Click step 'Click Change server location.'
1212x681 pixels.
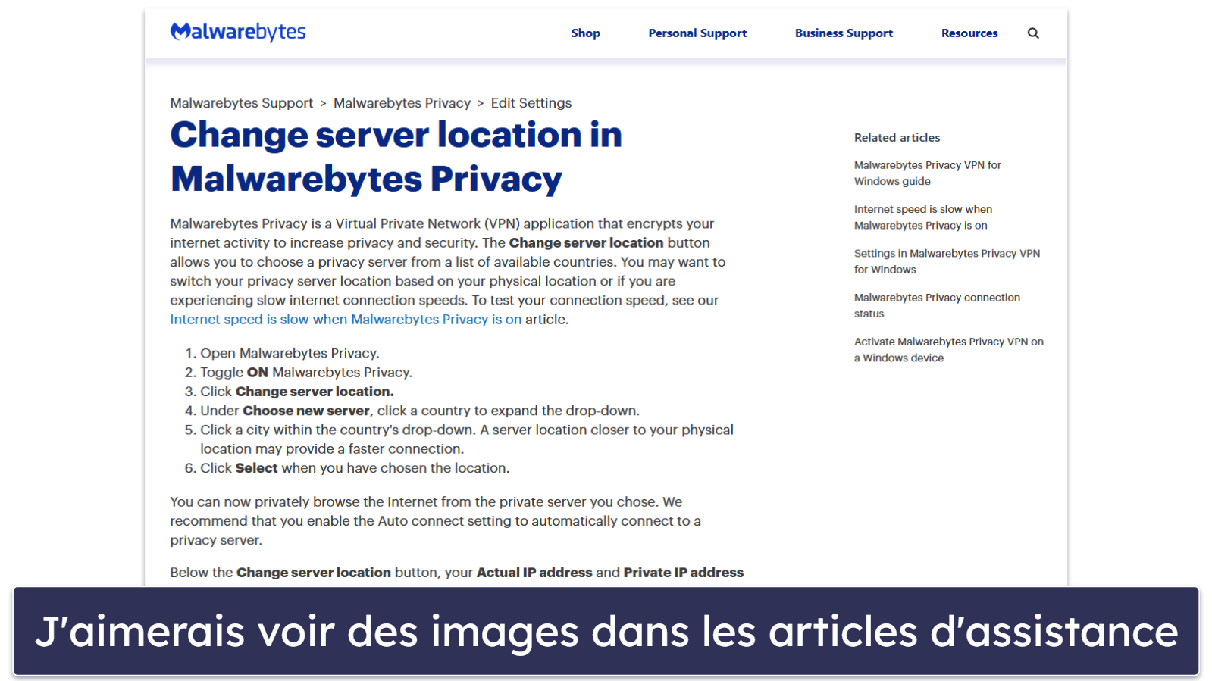[x=297, y=392]
